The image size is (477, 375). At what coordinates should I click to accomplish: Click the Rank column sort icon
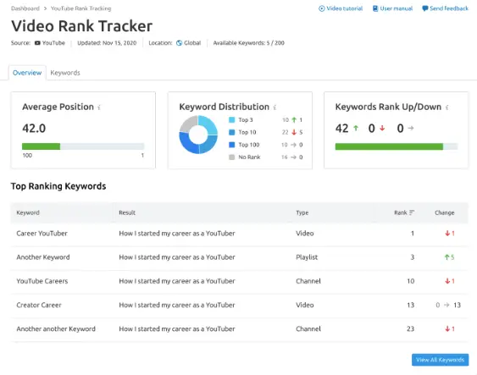[x=412, y=212]
